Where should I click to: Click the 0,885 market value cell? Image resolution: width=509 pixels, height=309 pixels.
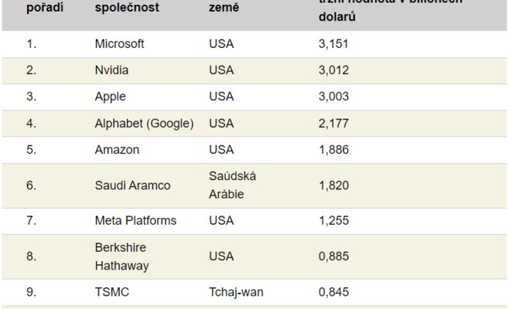[333, 256]
